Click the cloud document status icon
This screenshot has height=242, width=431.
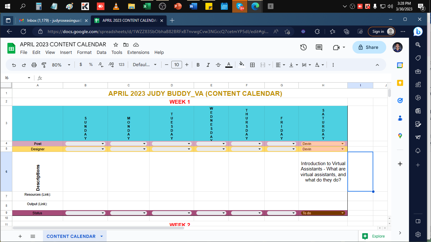pyautogui.click(x=136, y=44)
